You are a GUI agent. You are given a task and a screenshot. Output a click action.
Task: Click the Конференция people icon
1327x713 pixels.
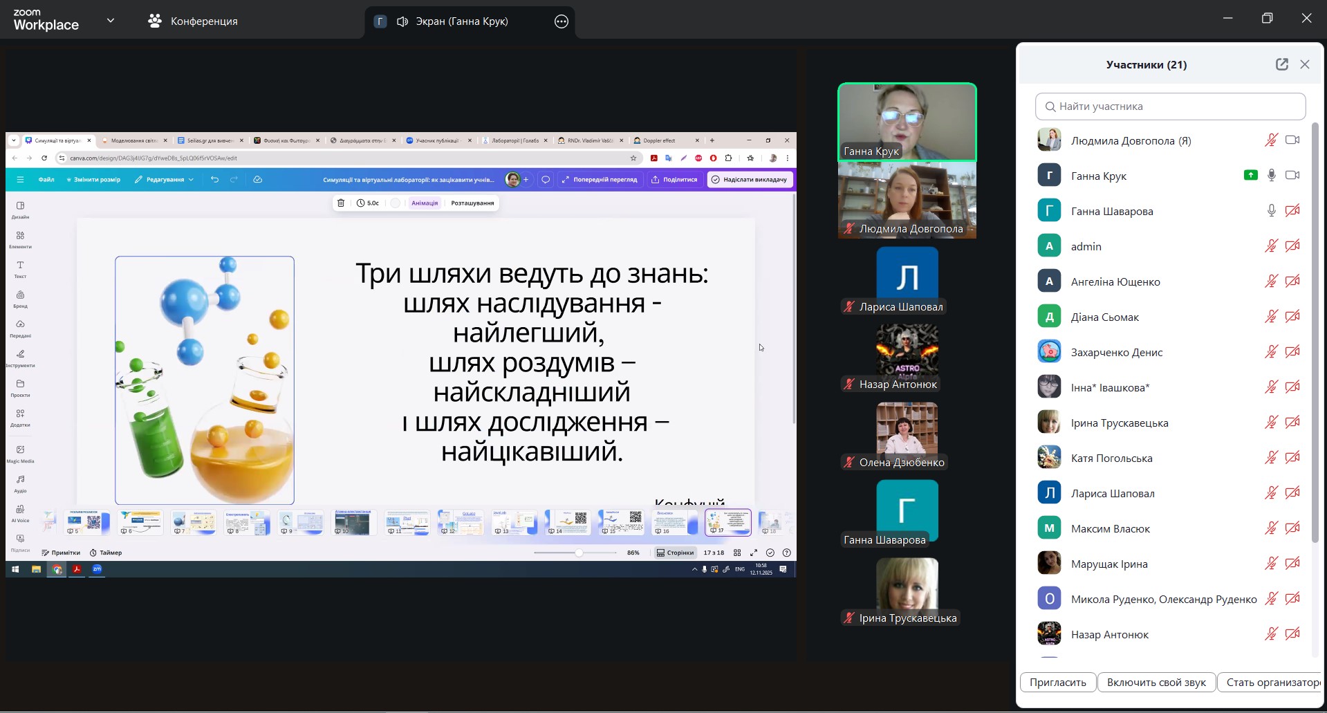[x=155, y=21]
